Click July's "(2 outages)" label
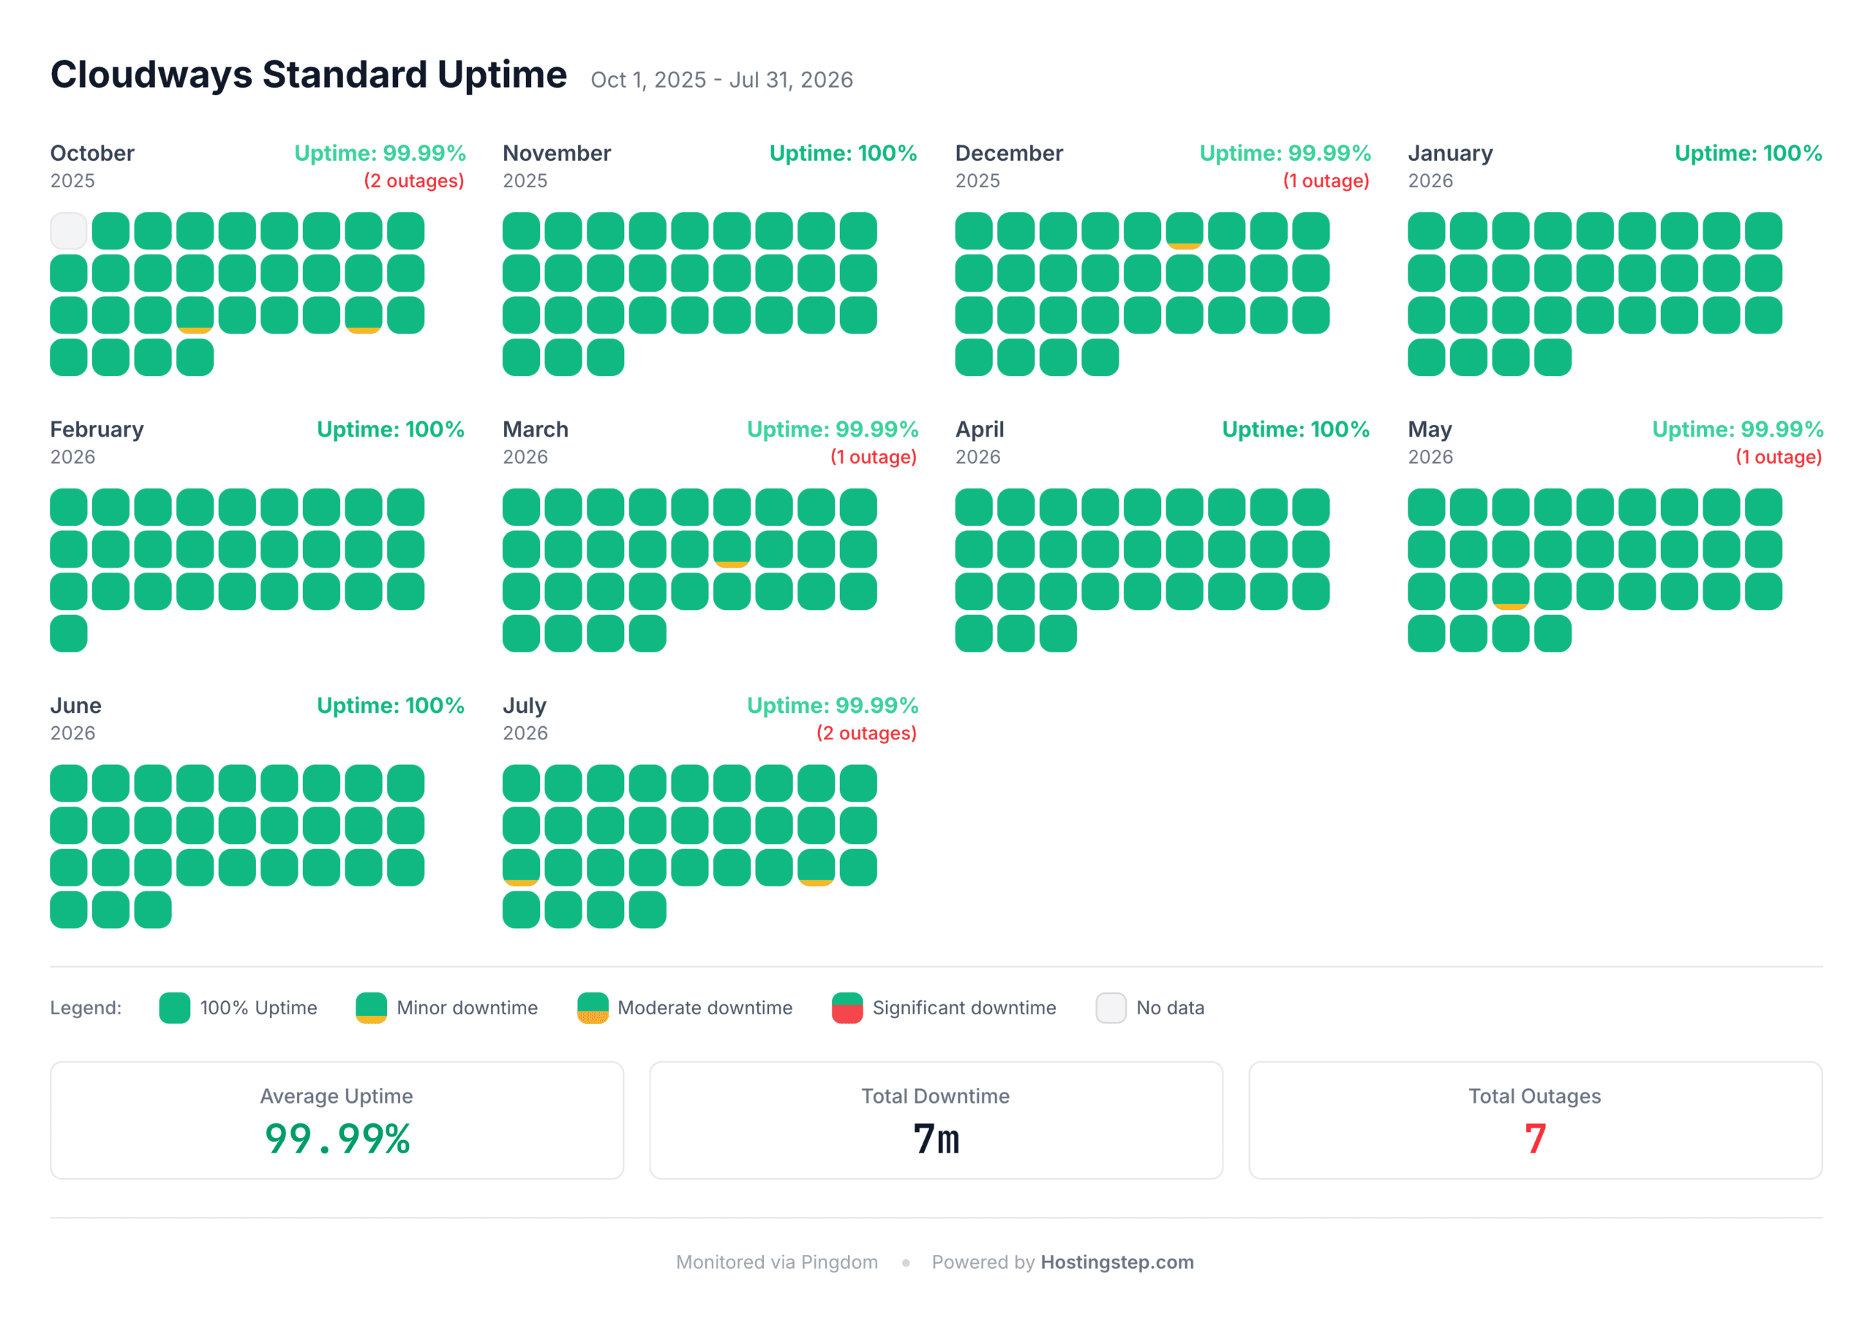Image resolution: width=1873 pixels, height=1331 pixels. (x=866, y=733)
